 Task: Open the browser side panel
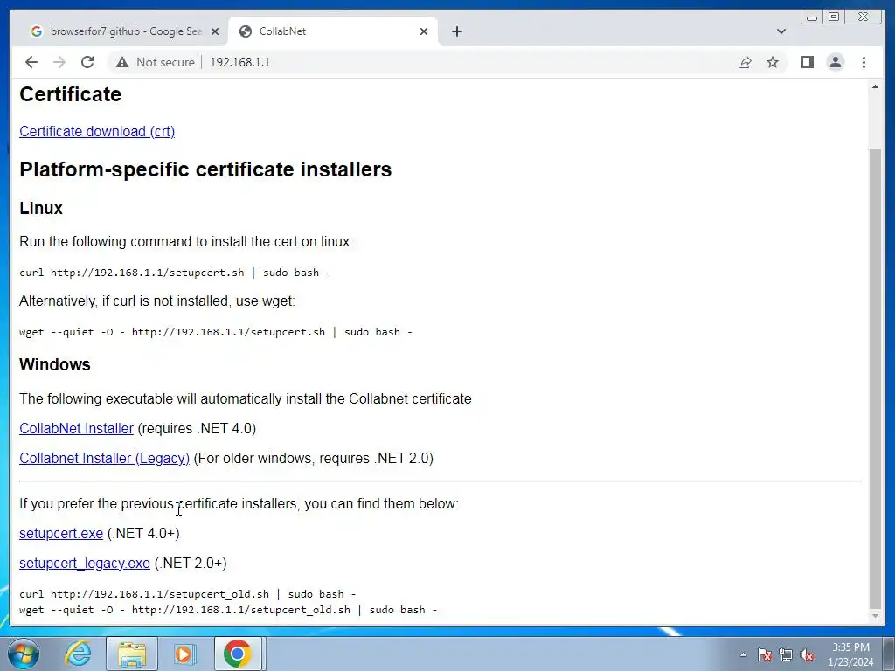click(x=807, y=62)
